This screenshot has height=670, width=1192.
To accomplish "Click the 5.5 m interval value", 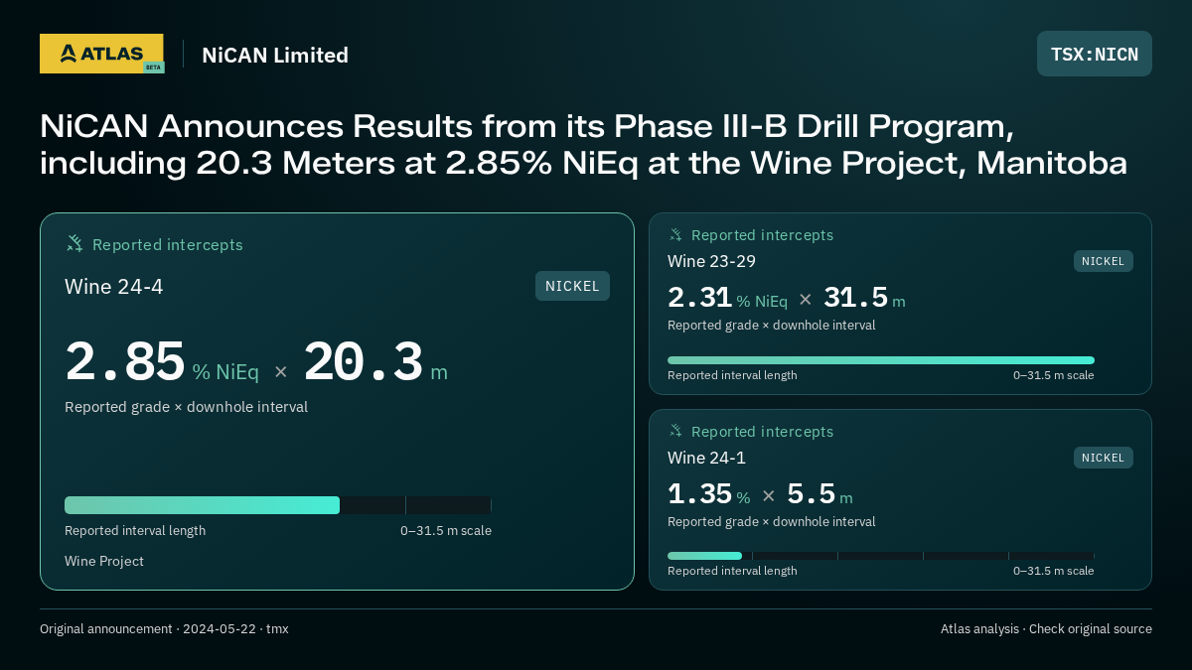I will (x=819, y=494).
